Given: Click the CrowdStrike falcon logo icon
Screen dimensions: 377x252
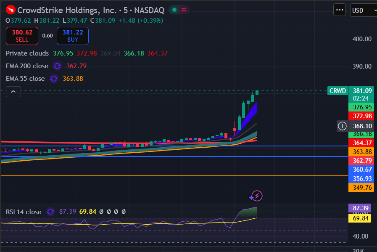Looking at the screenshot, I should 11,10.
